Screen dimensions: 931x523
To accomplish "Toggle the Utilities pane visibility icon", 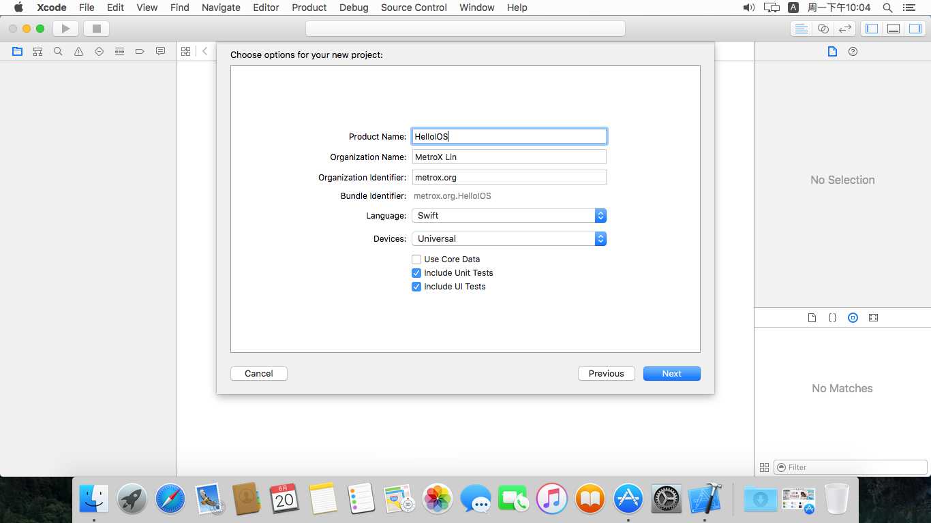I will point(915,29).
